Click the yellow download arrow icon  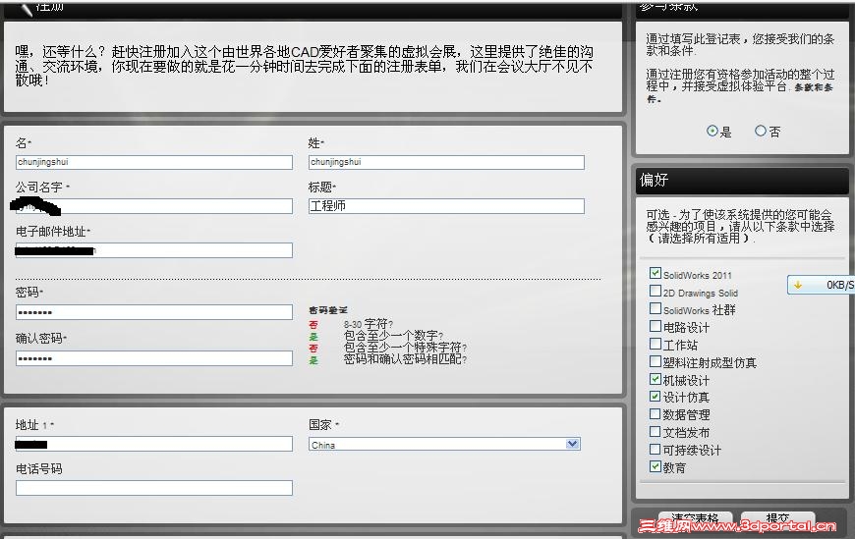click(798, 285)
